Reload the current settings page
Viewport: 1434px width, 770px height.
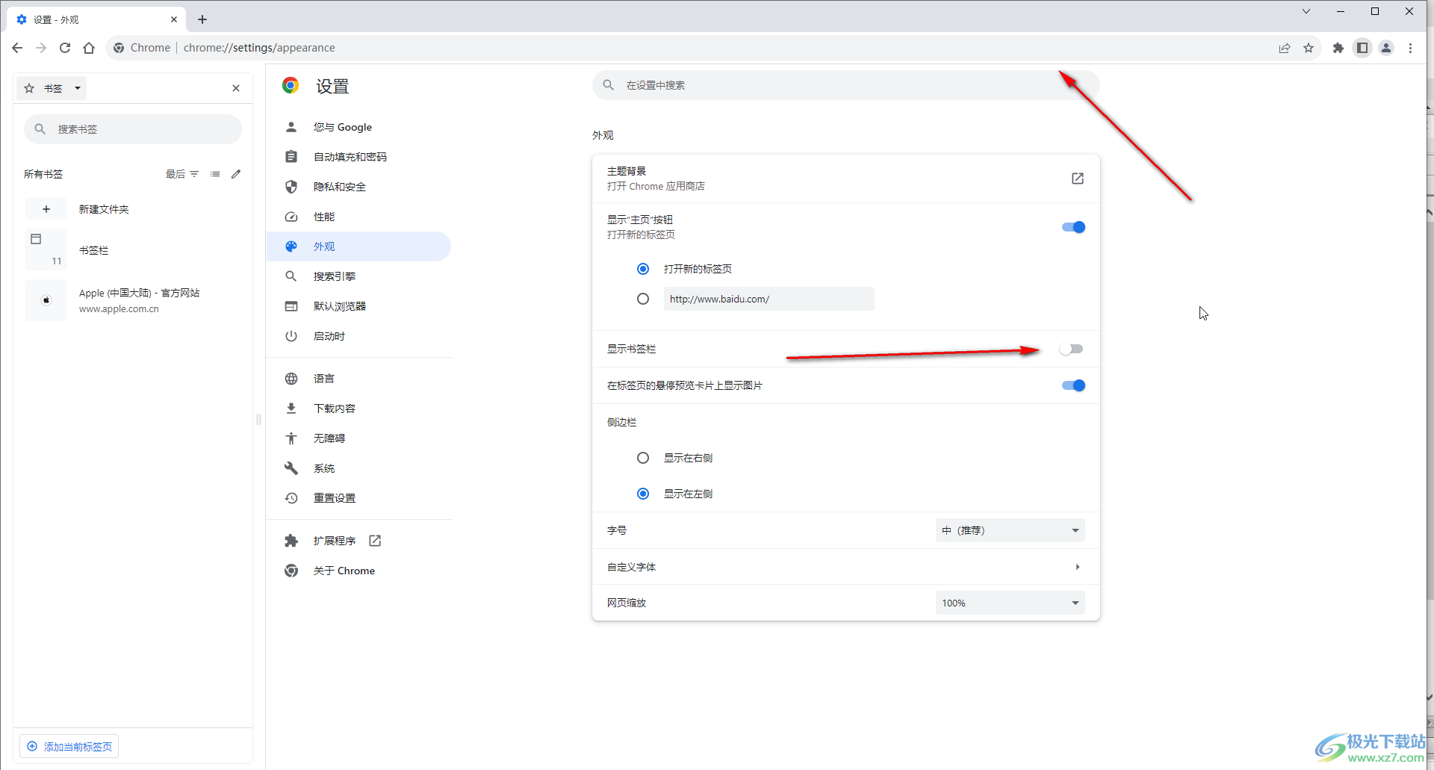click(65, 48)
